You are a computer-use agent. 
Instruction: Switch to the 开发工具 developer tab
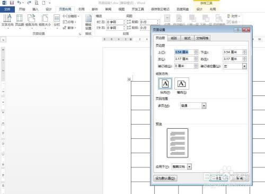(138, 9)
